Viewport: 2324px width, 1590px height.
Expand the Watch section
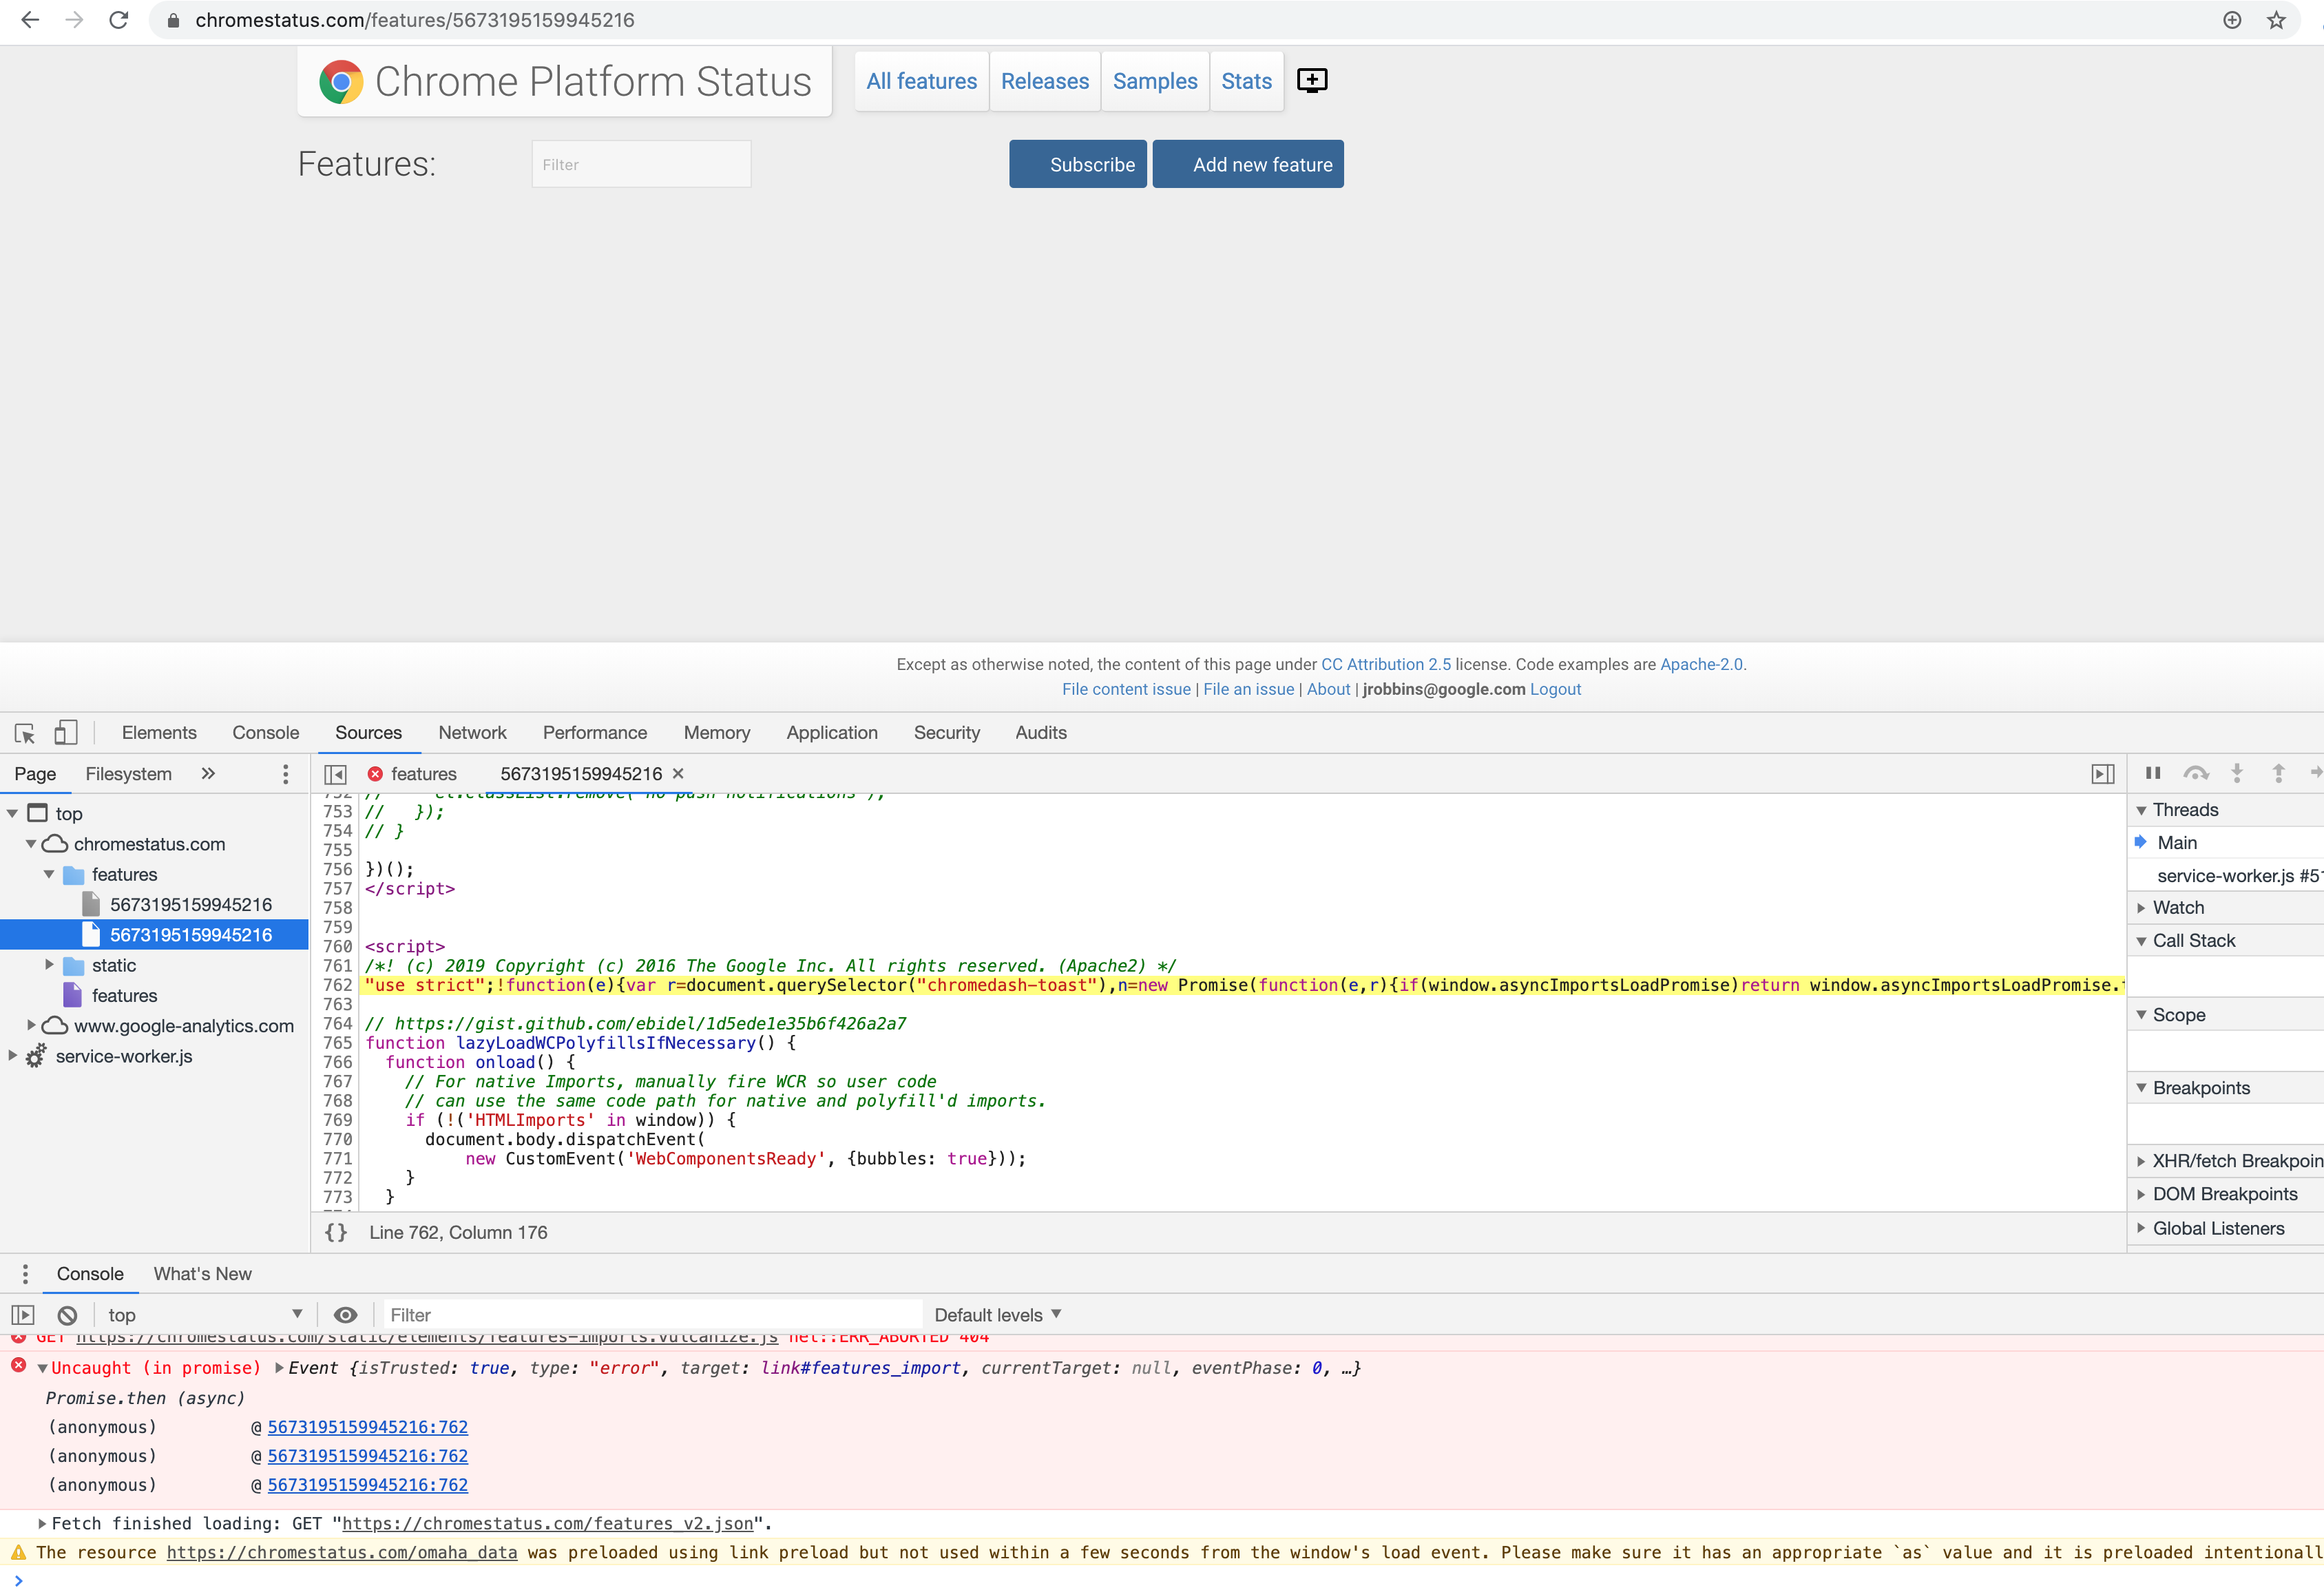click(x=2141, y=908)
